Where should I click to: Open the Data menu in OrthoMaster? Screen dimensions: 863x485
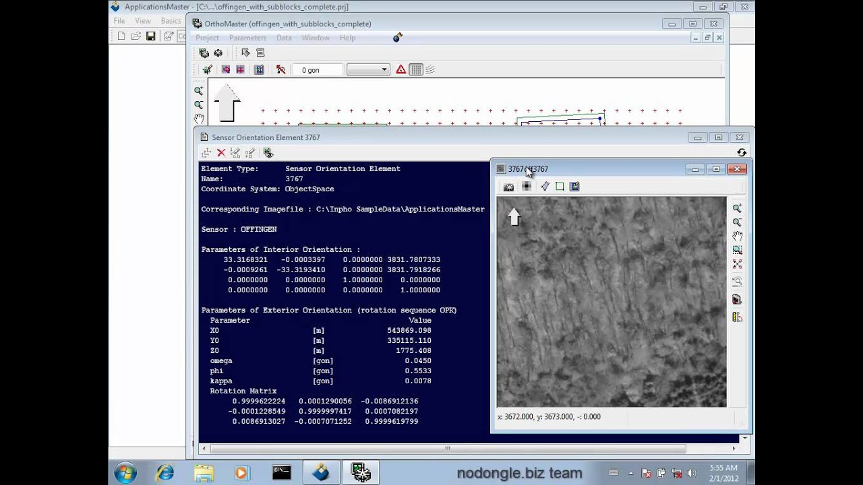pyautogui.click(x=284, y=38)
